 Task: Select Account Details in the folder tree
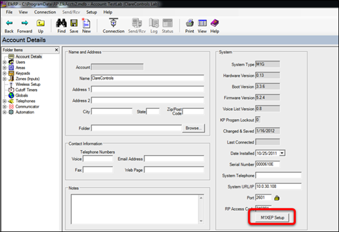pos(28,56)
